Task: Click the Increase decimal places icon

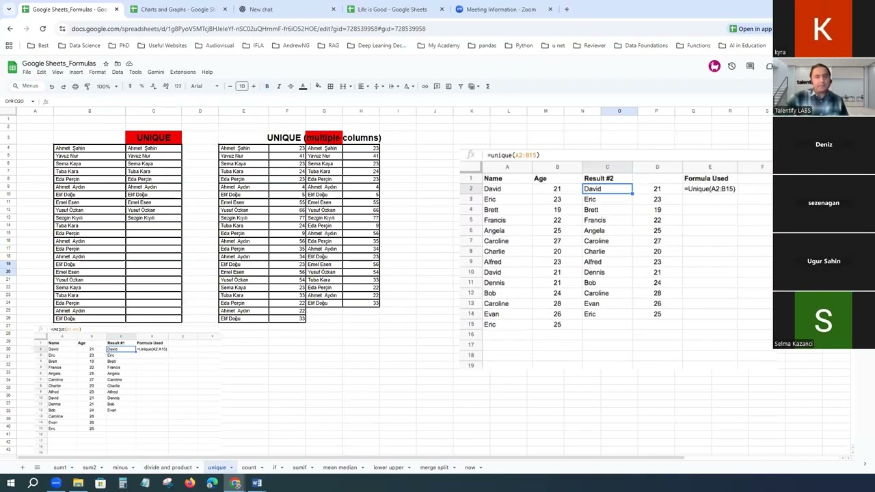Action: click(165, 86)
